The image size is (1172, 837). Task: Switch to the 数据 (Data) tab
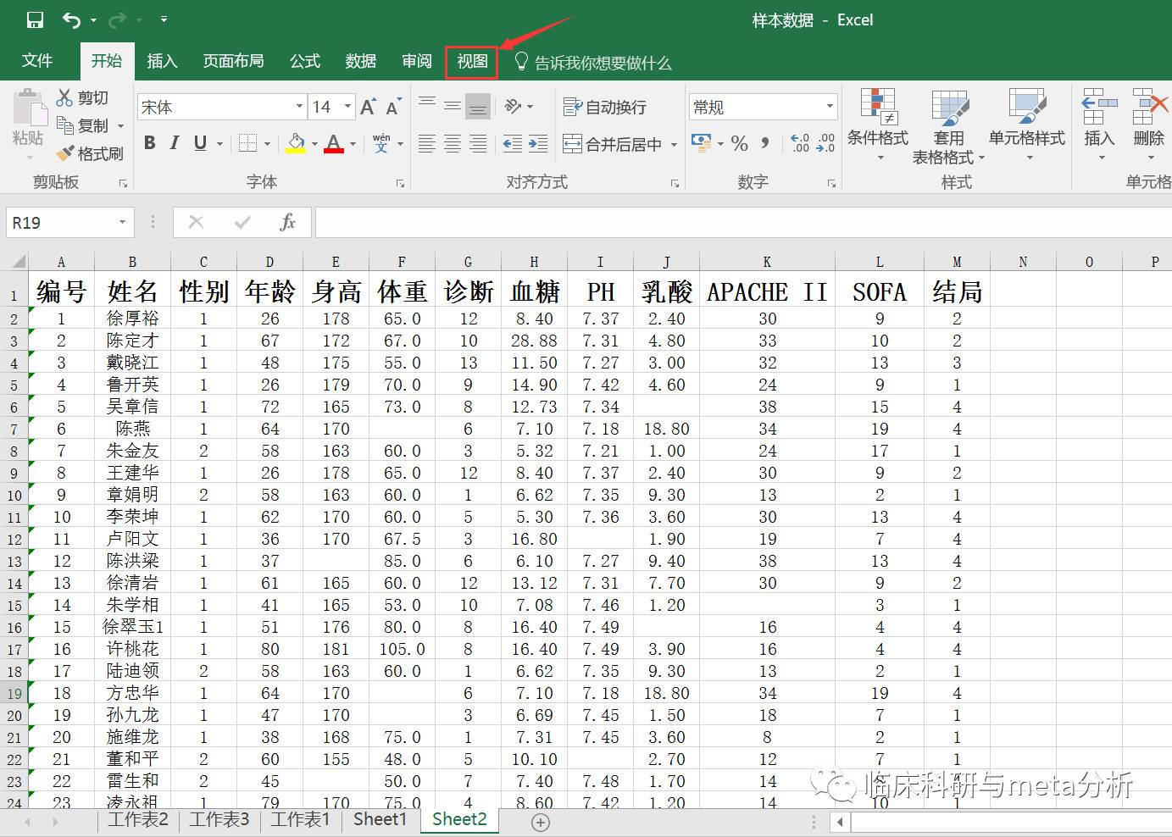(361, 61)
